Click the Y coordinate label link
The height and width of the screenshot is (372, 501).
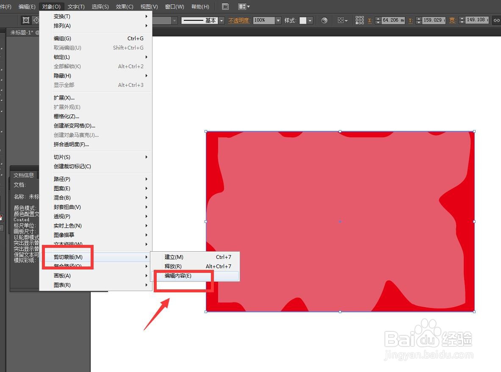point(410,20)
